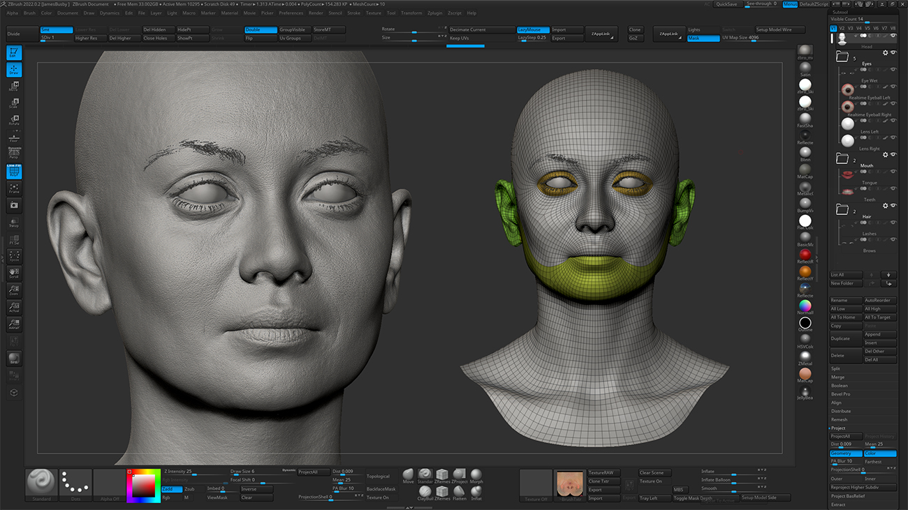Collapse the Eyes subtool folder
908x510 pixels.
point(842,57)
